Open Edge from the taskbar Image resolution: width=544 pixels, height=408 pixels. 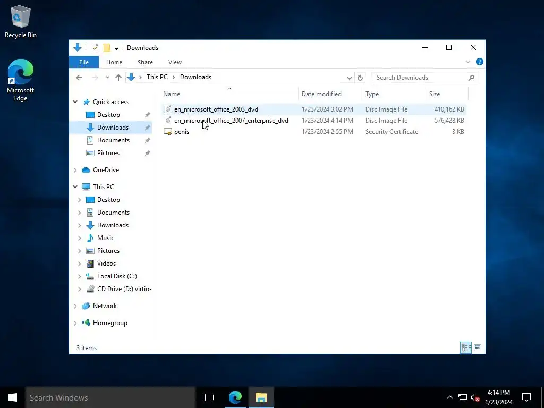pyautogui.click(x=235, y=397)
